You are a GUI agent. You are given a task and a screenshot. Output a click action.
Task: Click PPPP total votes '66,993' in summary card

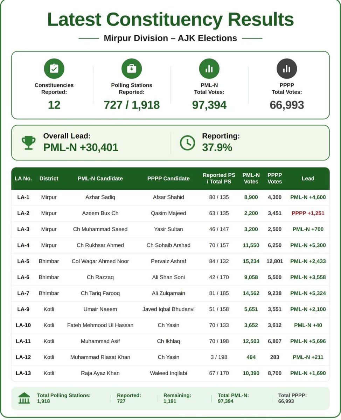click(x=287, y=105)
